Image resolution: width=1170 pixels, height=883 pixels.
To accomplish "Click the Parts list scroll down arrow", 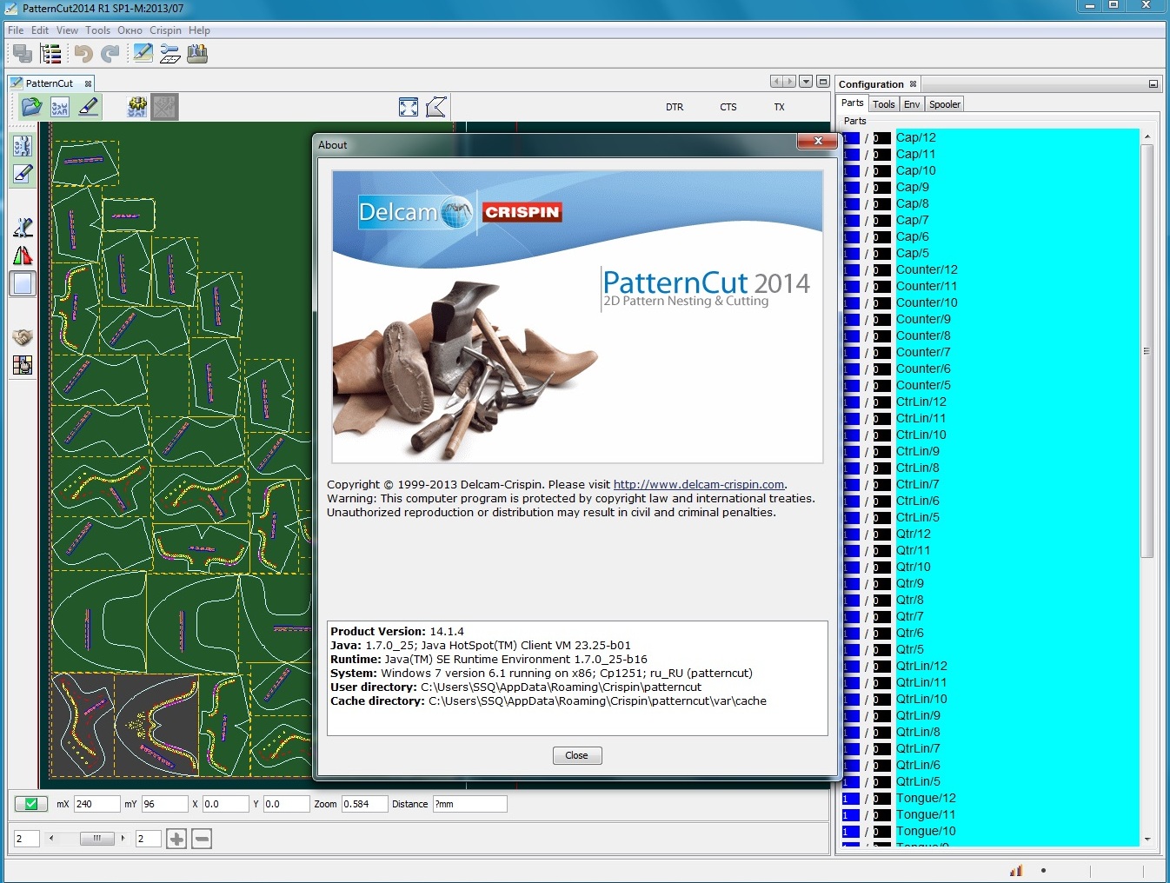I will coord(1147,840).
